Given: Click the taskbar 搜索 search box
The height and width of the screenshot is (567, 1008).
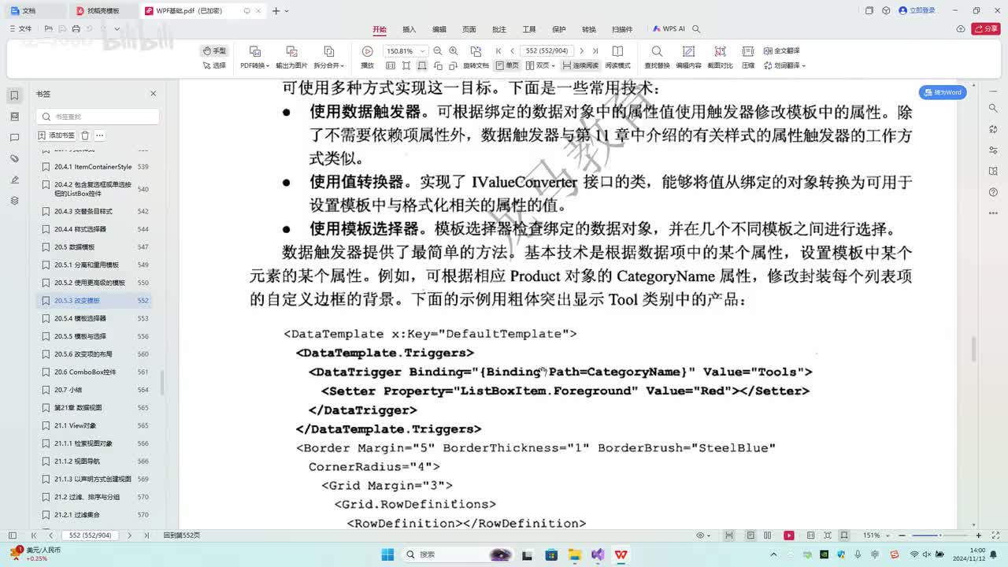Looking at the screenshot, I should (457, 554).
